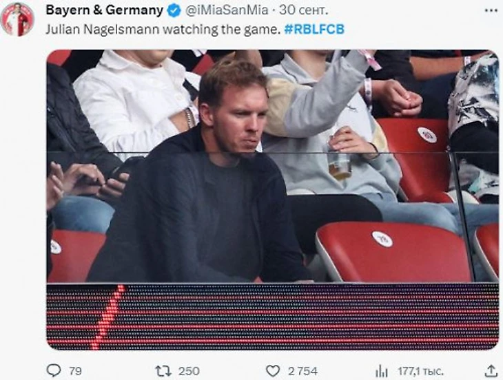Open the Bayern & Germany profile avatar
The image size is (503, 380).
tap(18, 19)
